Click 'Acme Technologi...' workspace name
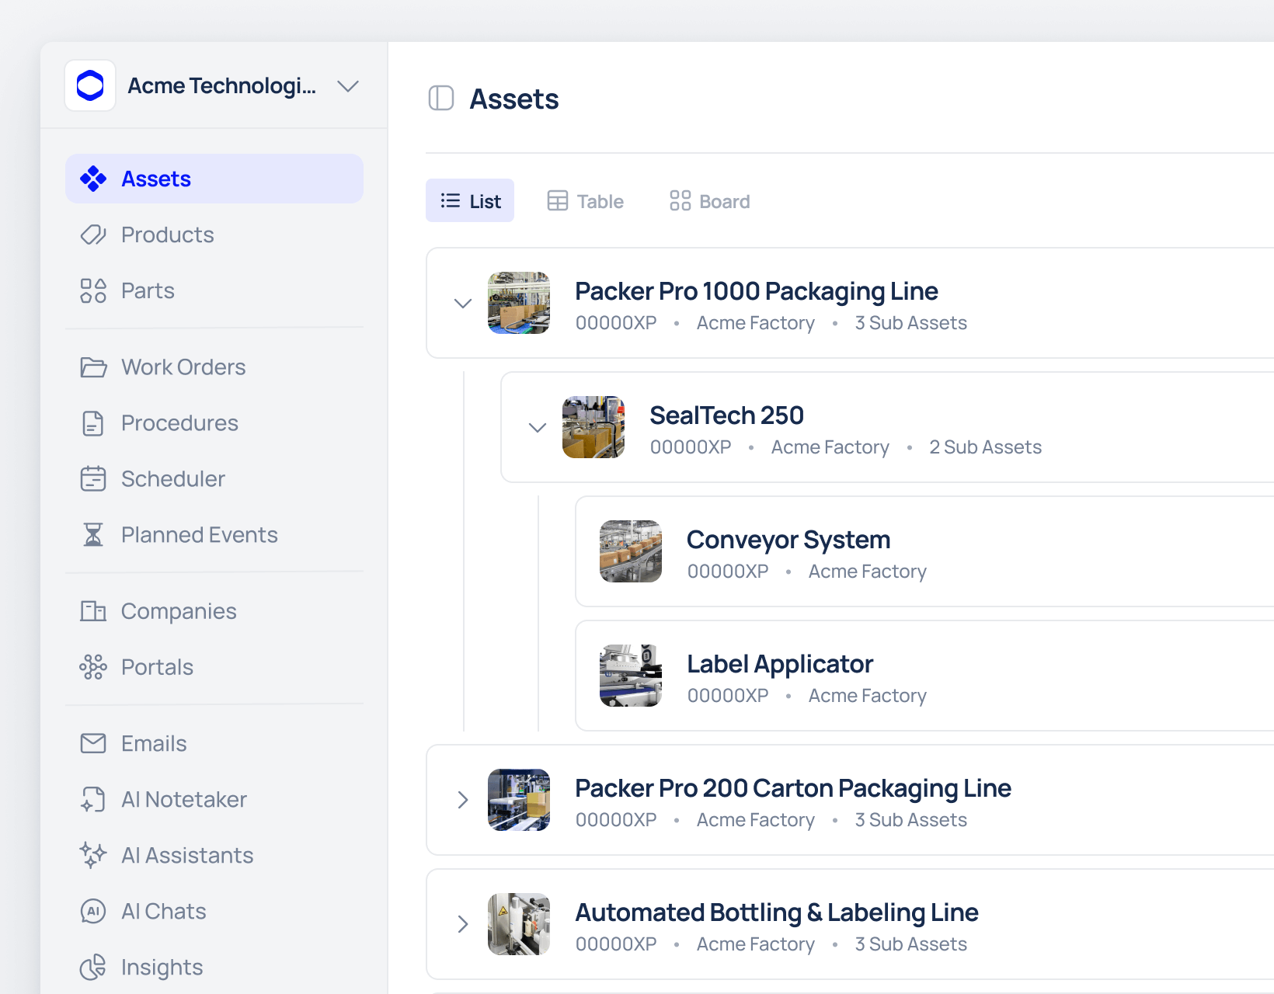This screenshot has width=1274, height=994. (x=221, y=85)
